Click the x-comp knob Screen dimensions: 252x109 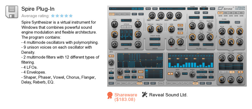pyautogui.click(x=222, y=58)
